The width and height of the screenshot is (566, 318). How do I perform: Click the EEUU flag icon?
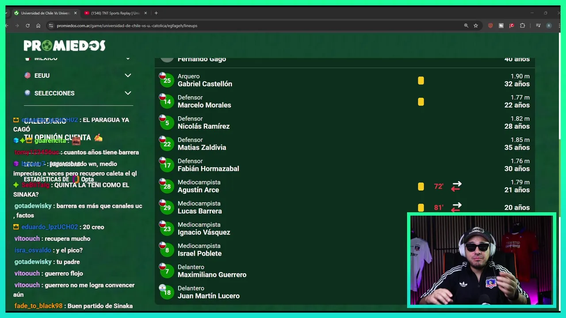(x=27, y=76)
